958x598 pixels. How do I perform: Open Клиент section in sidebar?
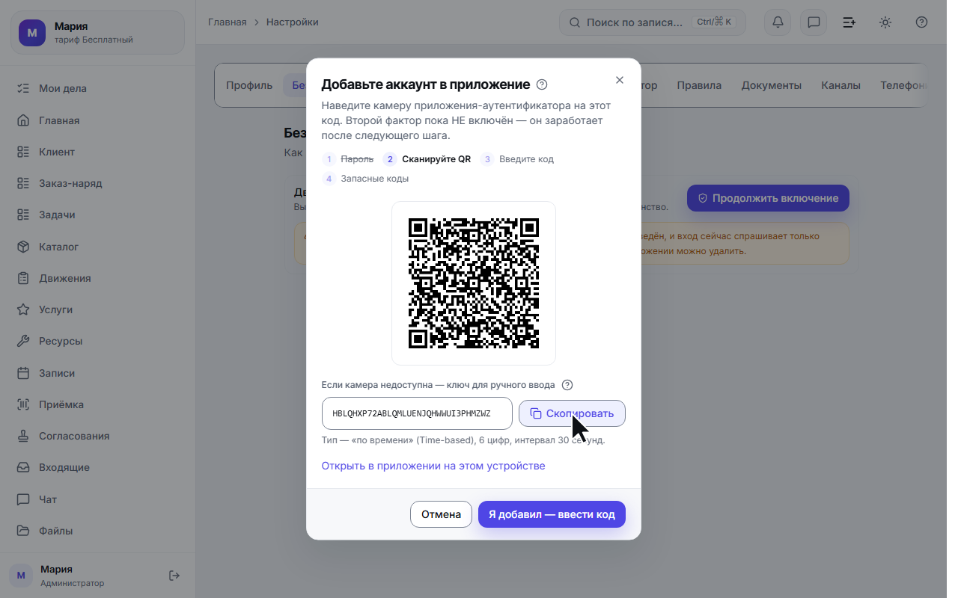[x=97, y=152]
